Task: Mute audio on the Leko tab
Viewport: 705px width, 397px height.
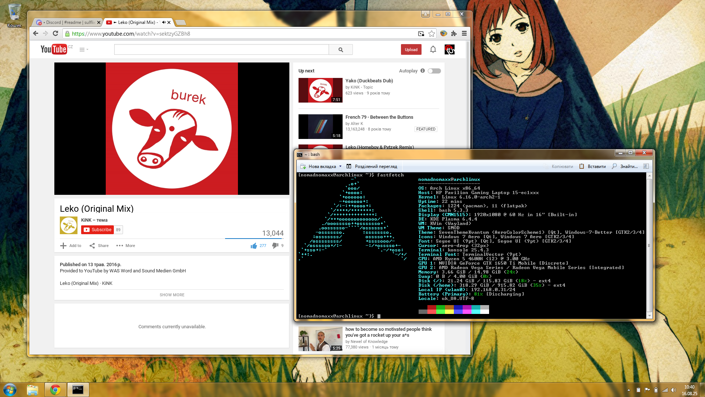Action: 163,22
